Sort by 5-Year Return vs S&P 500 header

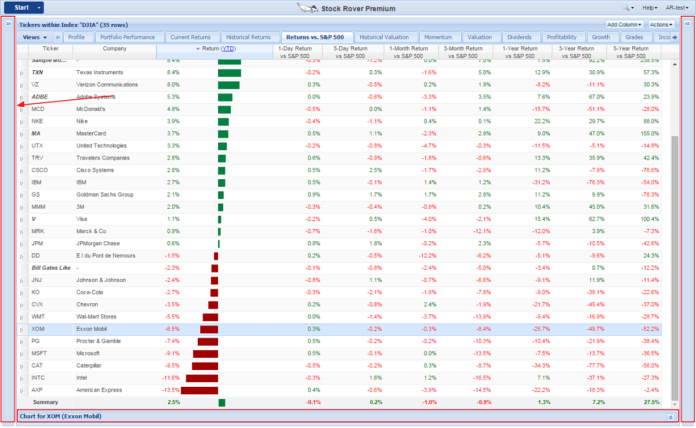pyautogui.click(x=633, y=52)
